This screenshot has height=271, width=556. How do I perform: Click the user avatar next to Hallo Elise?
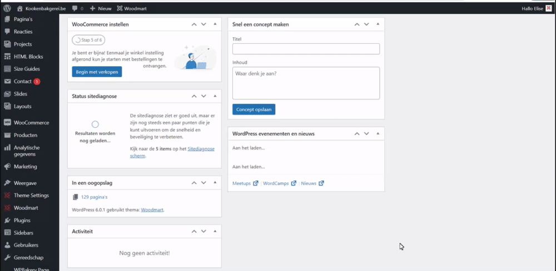point(549,8)
